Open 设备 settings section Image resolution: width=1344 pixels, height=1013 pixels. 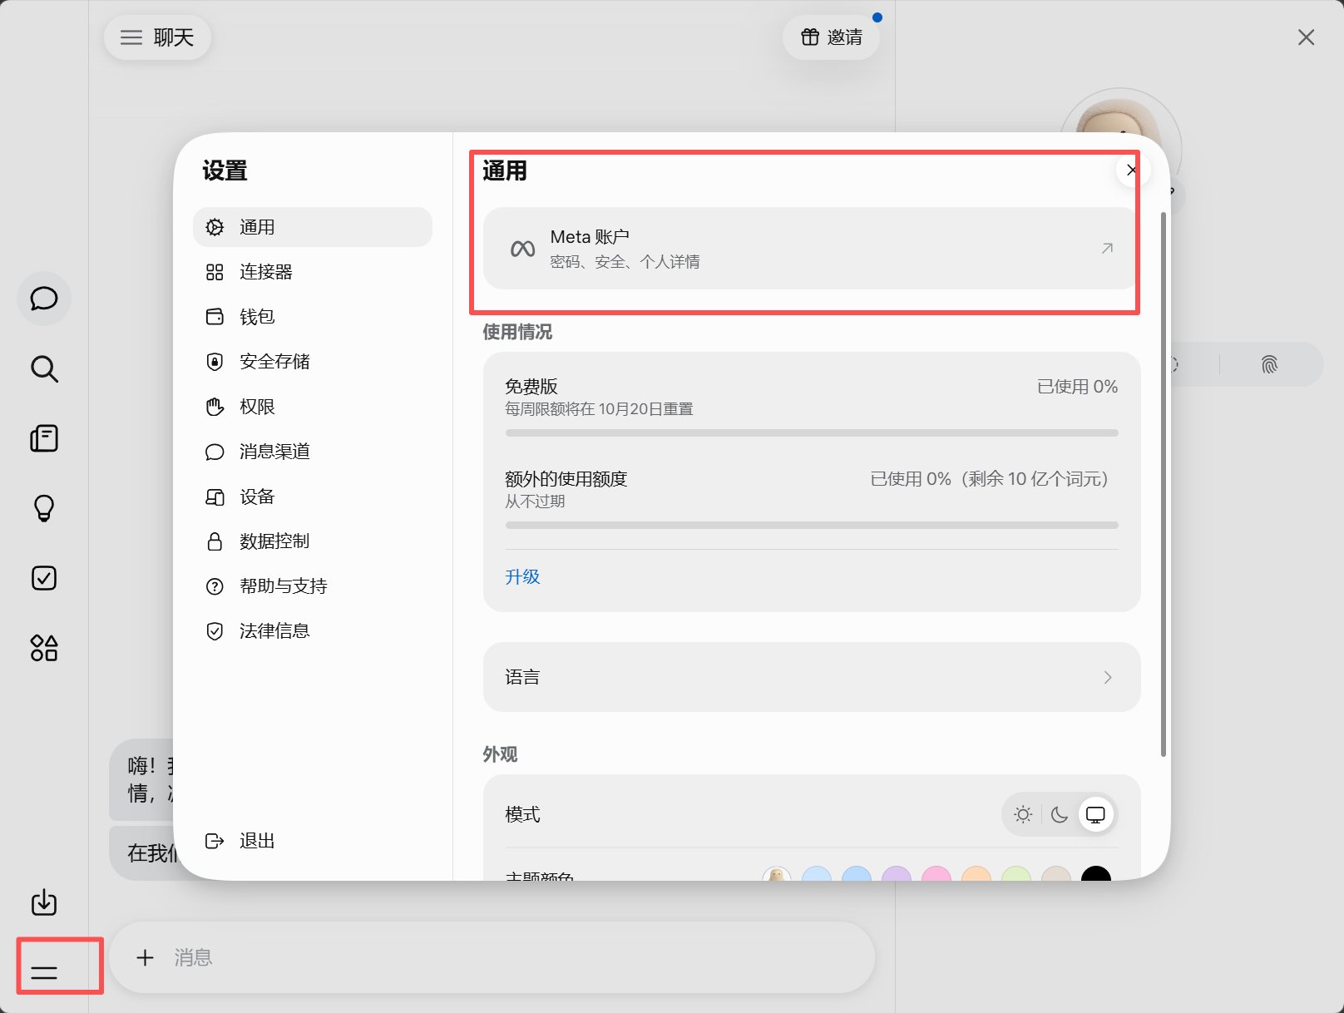313,497
